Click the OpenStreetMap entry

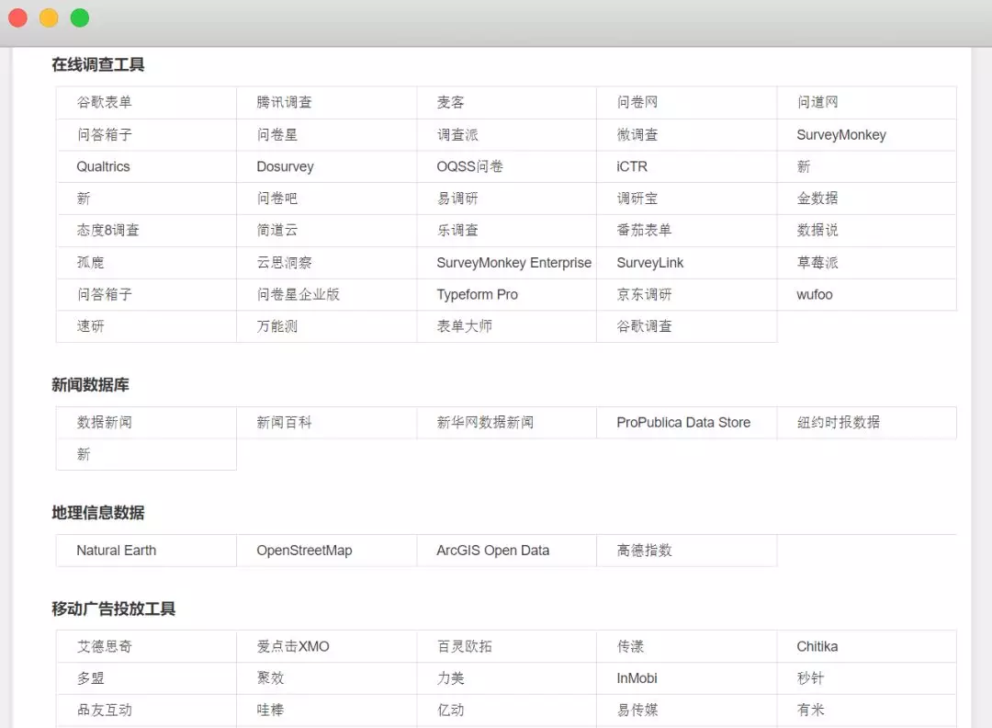304,550
